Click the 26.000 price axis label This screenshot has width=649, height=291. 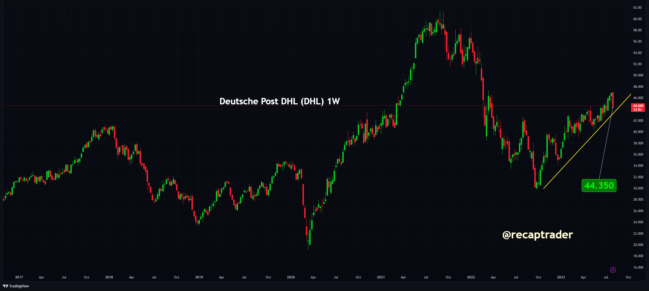[x=638, y=211]
